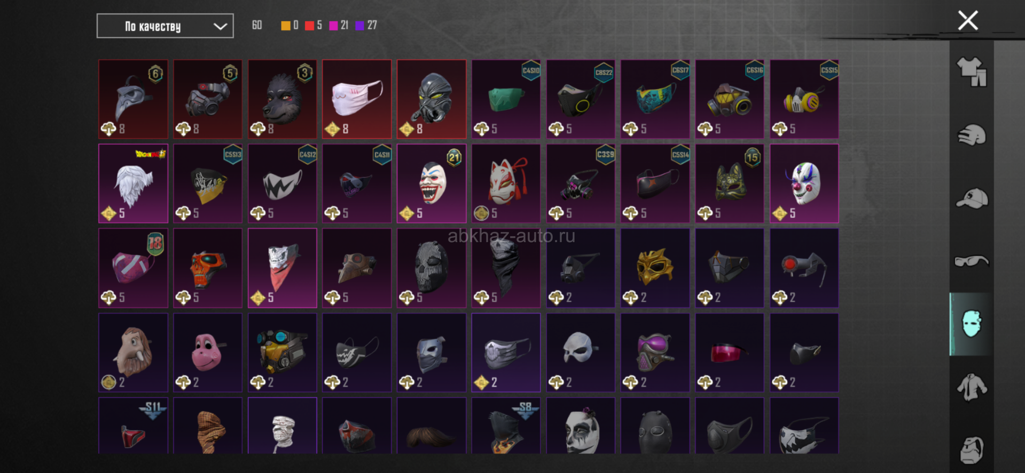Select the Dragon Ball white hair item

click(x=133, y=183)
